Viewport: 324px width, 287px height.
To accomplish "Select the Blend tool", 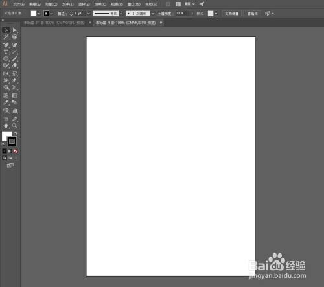I will click(x=14, y=102).
